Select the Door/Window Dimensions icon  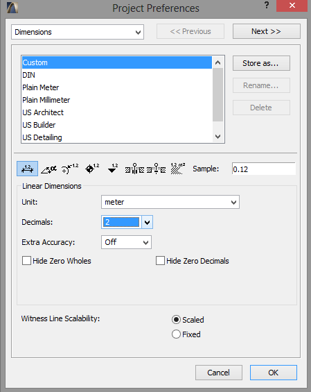[134, 169]
